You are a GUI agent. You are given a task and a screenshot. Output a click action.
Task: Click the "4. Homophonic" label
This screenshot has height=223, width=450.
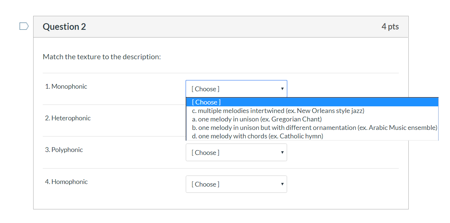(x=66, y=182)
